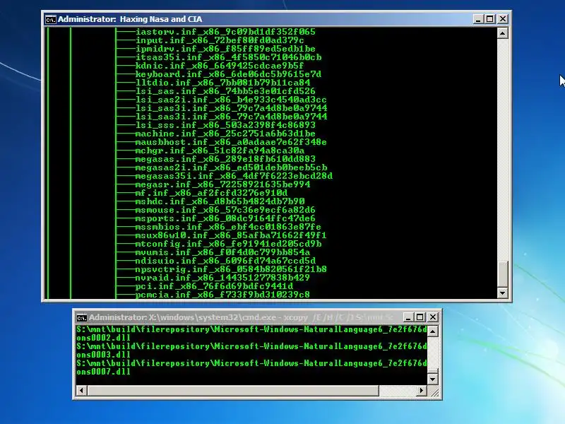Click vertical scrollbar thumb in Haxing Nasa window
Viewport: 565px width, 424px height.
pyautogui.click(x=503, y=273)
